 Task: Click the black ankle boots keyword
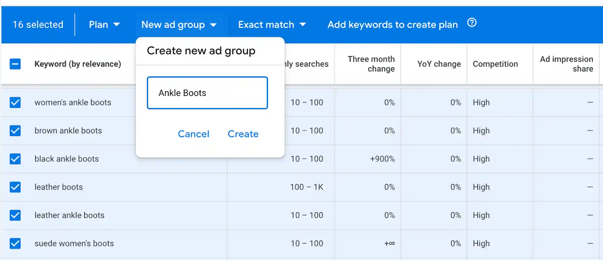click(x=67, y=159)
